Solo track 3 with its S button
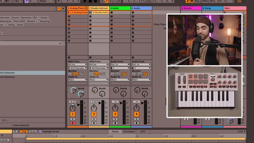The height and width of the screenshot is (143, 254). 115,119
